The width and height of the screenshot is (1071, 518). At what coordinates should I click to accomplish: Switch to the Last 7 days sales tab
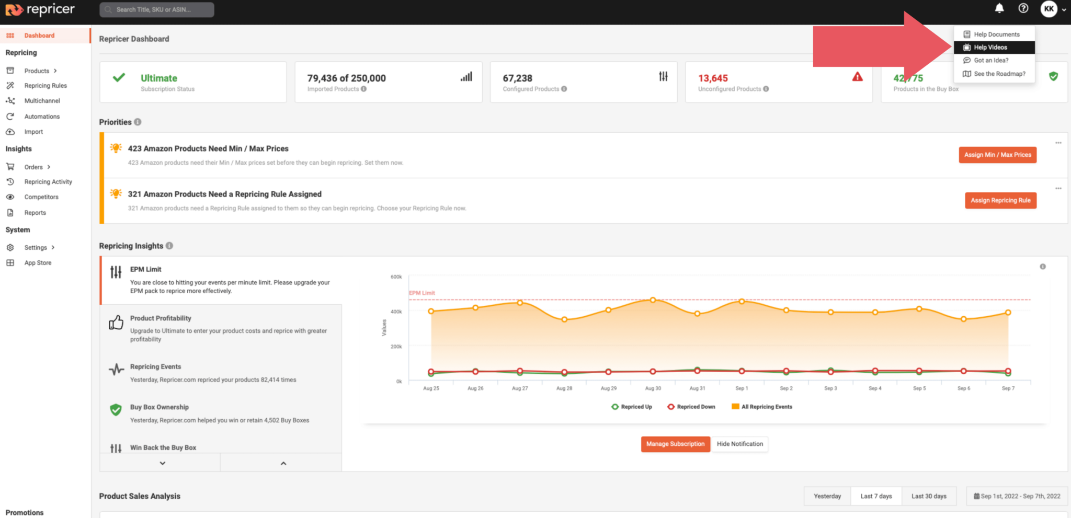876,496
